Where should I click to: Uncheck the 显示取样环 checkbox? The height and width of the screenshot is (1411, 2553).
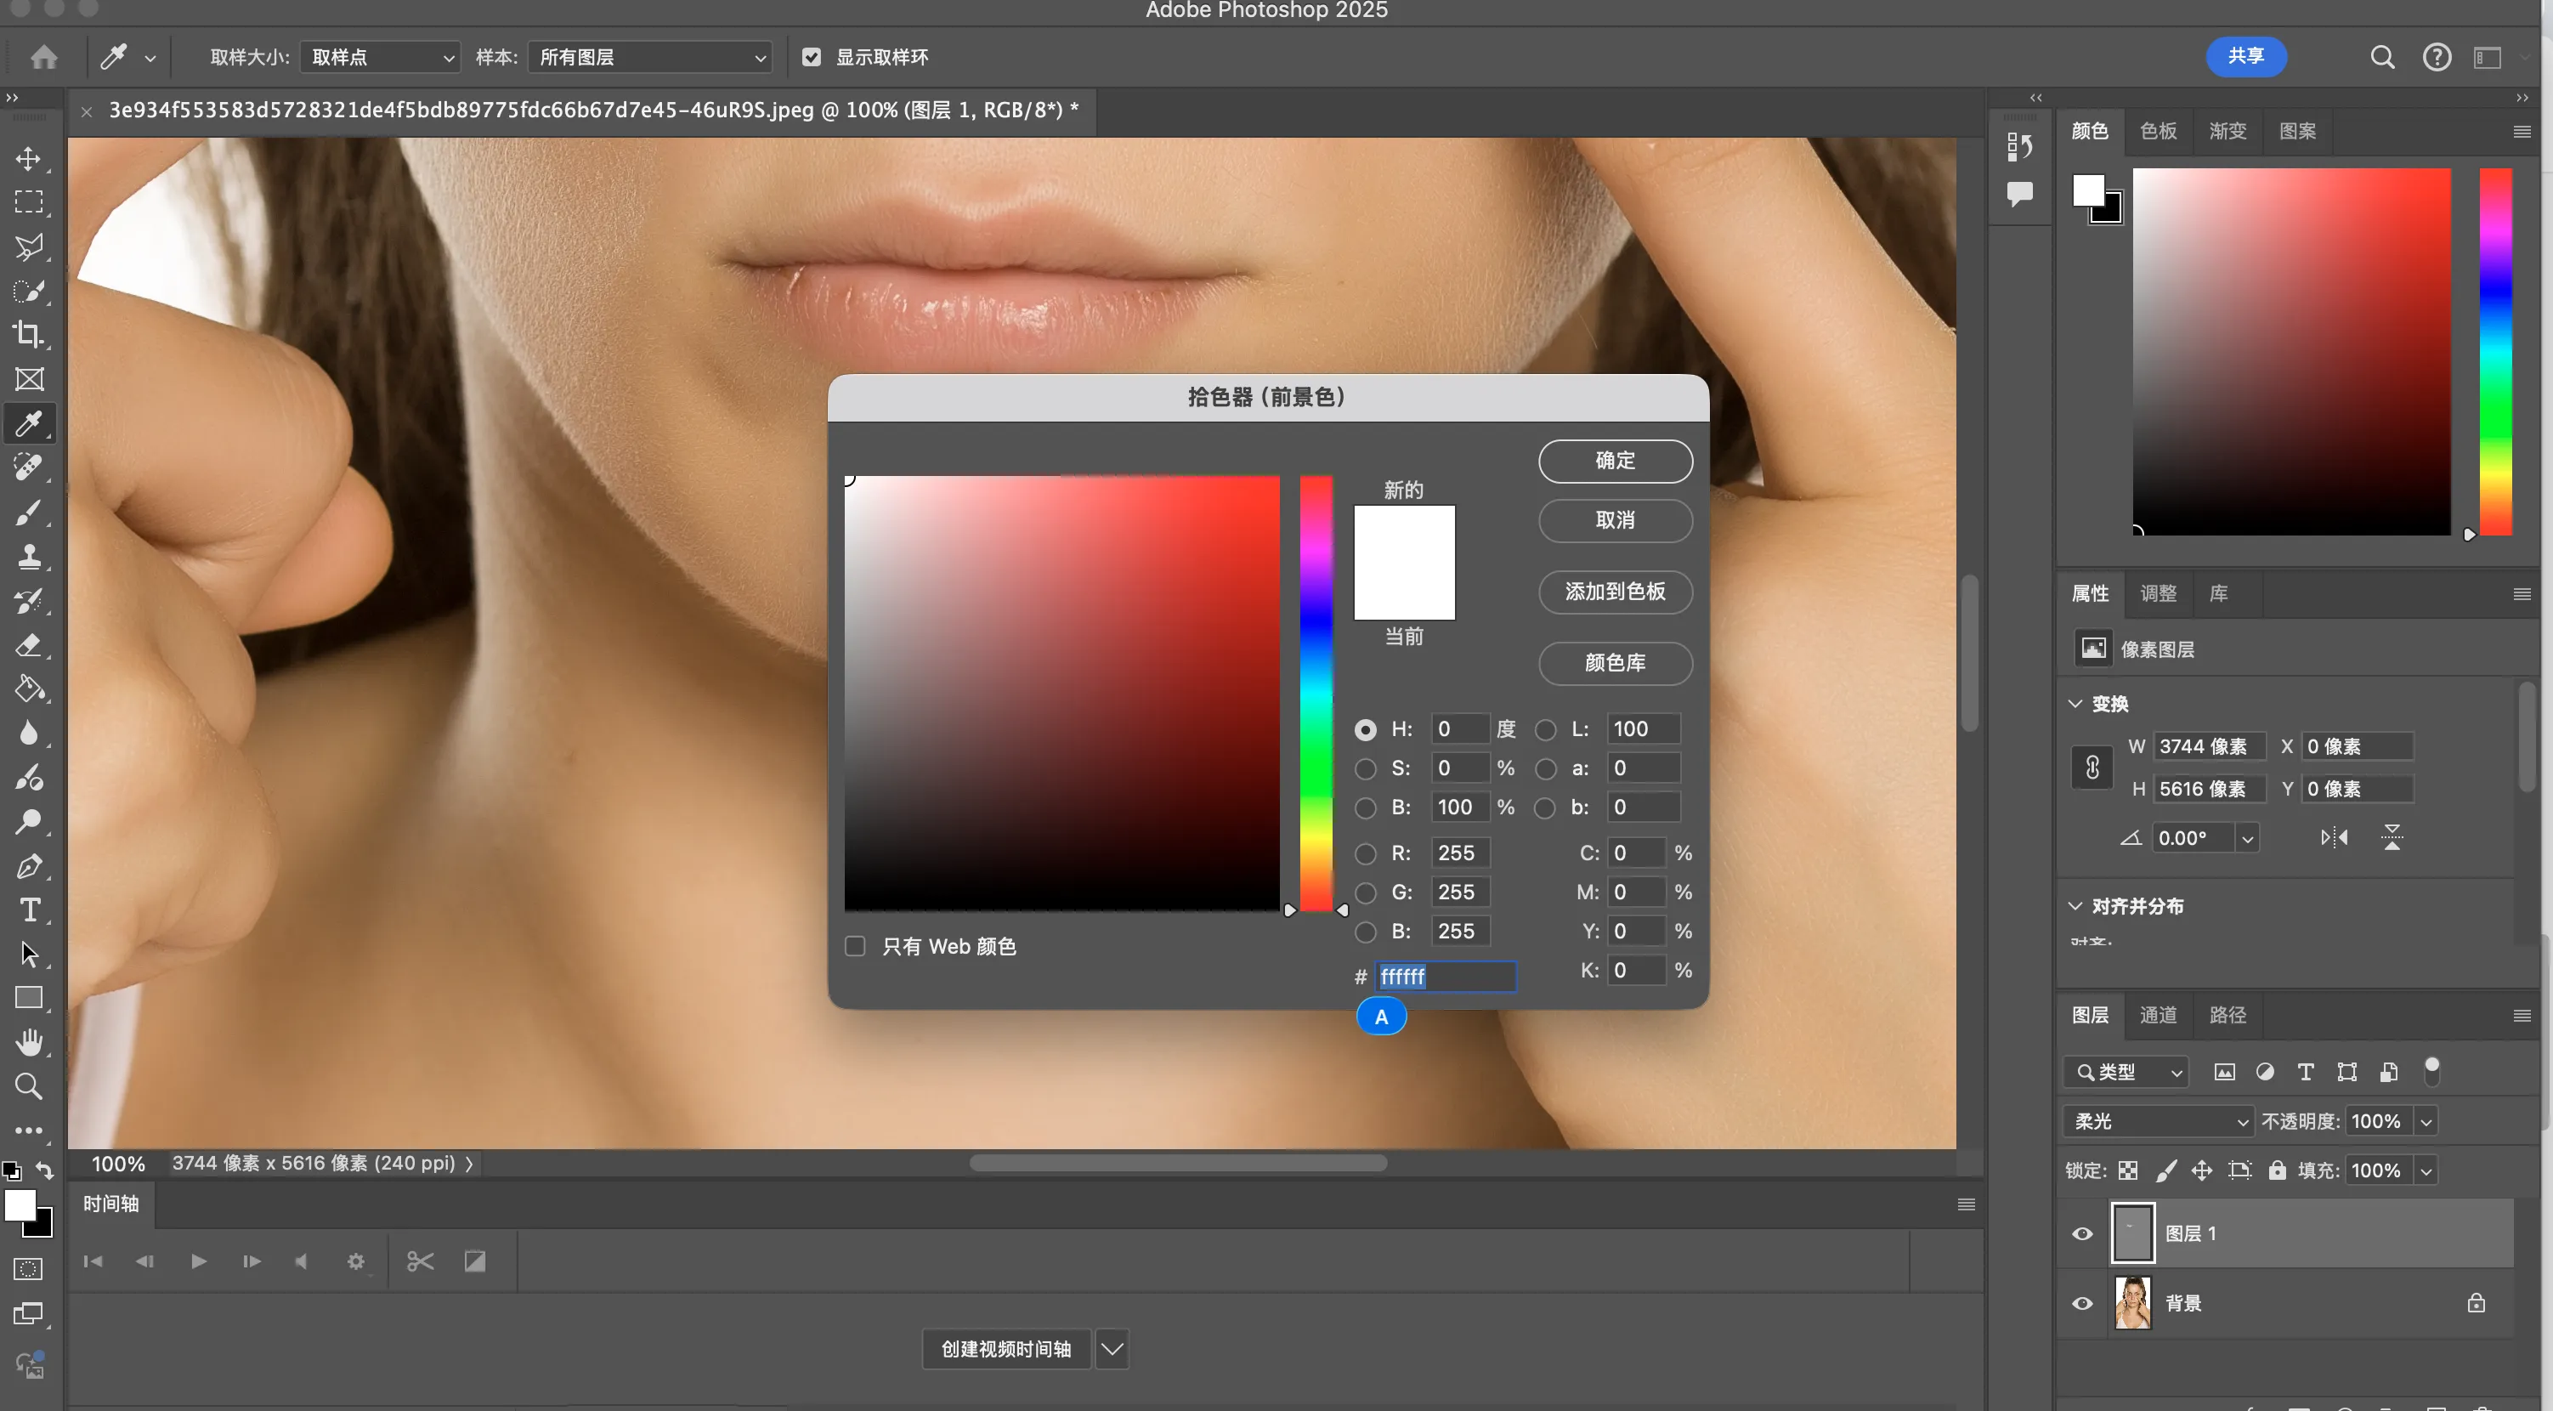[x=812, y=58]
